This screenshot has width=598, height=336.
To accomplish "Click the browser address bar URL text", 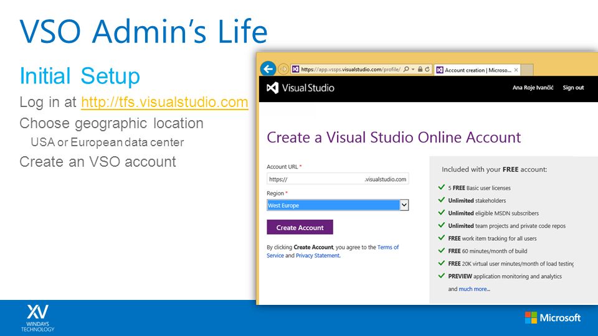I will tap(351, 69).
